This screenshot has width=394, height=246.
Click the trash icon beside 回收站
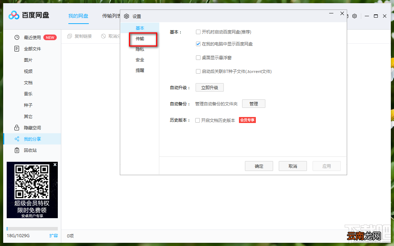(17, 150)
